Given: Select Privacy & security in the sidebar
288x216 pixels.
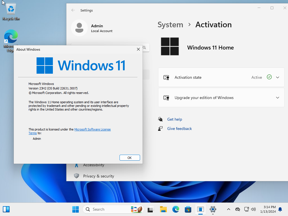Looking at the screenshot, I should (x=98, y=176).
